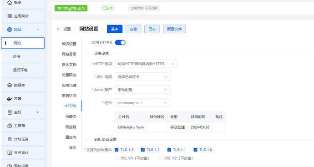This screenshot has width=314, height=167.
Task: Open 默认文档 in settings menu
Action: pos(69,65)
